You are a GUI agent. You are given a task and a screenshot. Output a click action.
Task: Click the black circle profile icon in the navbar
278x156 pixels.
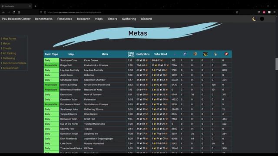[262, 19]
